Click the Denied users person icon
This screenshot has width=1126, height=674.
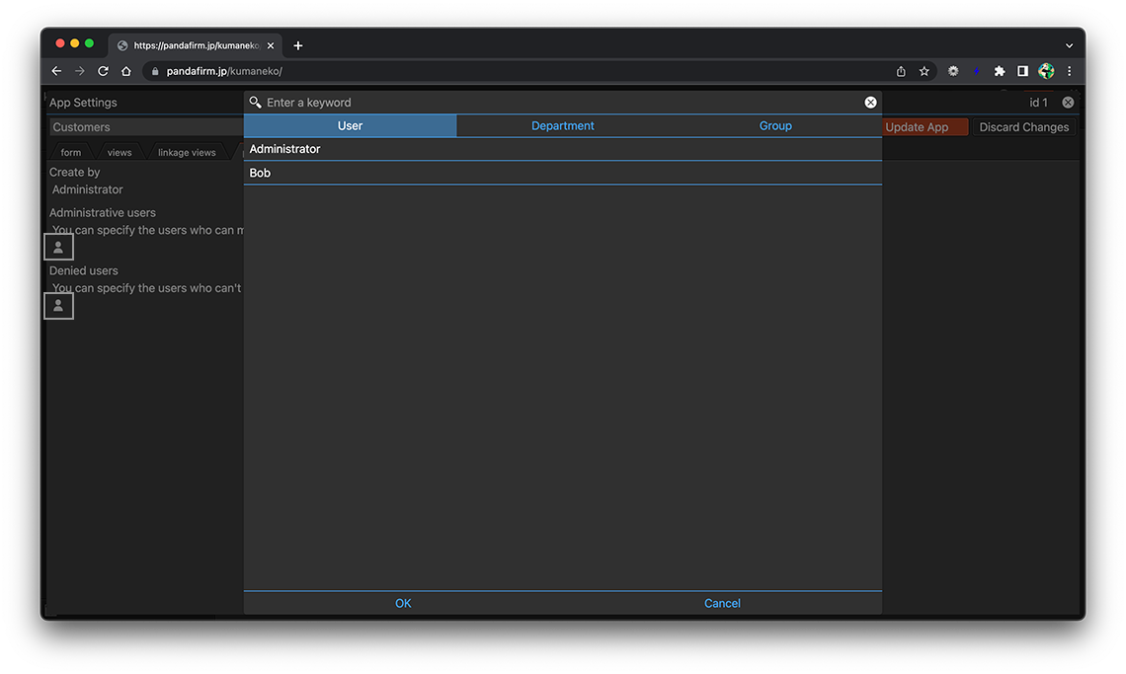(x=59, y=306)
